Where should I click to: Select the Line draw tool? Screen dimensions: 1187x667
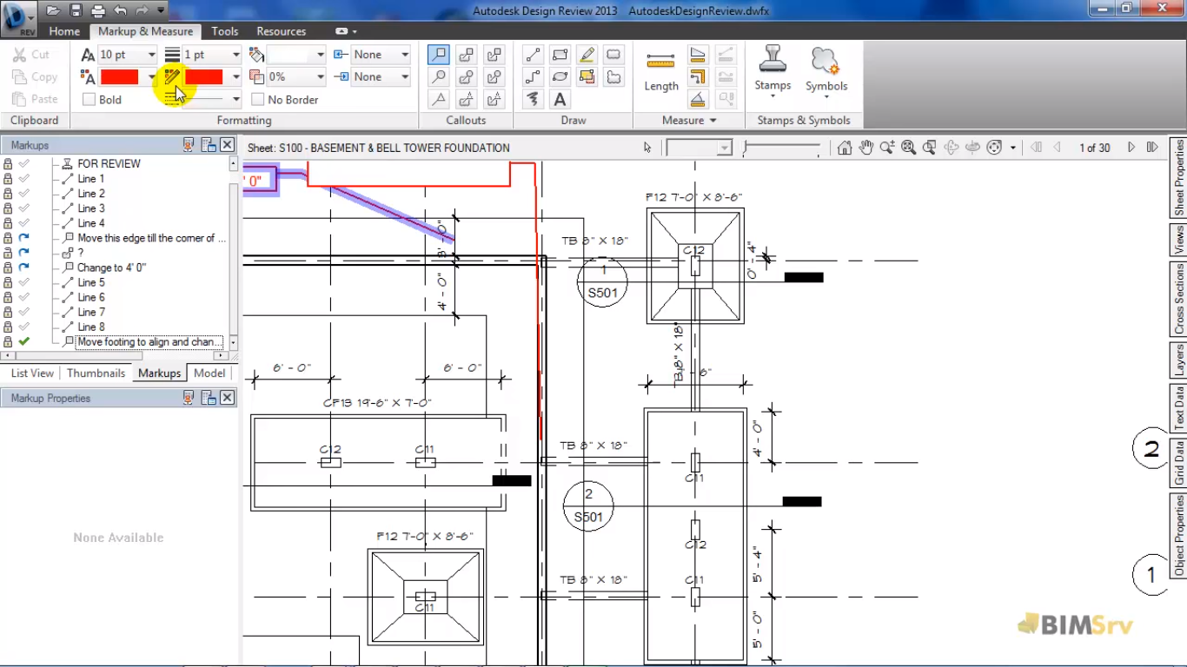pyautogui.click(x=533, y=55)
